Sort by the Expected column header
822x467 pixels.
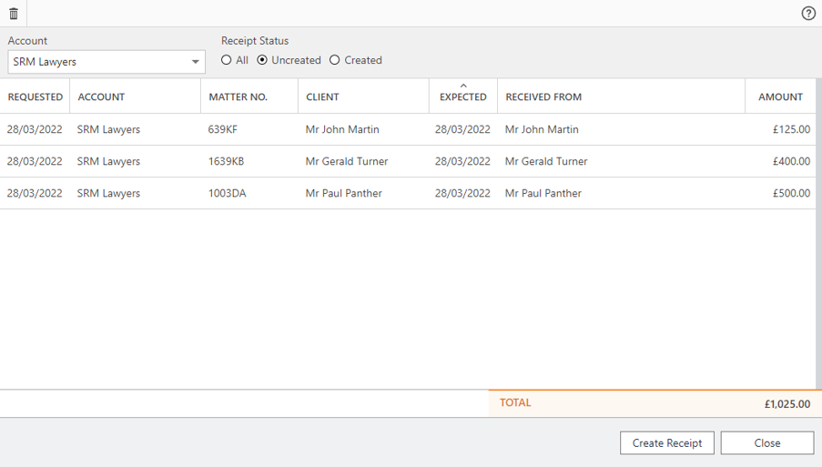pos(463,96)
